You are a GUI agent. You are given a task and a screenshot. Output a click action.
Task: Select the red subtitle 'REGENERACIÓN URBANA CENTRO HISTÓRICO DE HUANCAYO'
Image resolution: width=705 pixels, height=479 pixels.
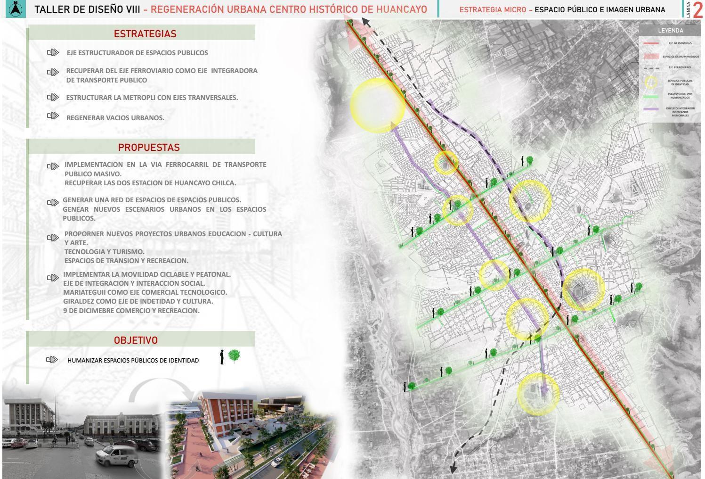(x=289, y=9)
